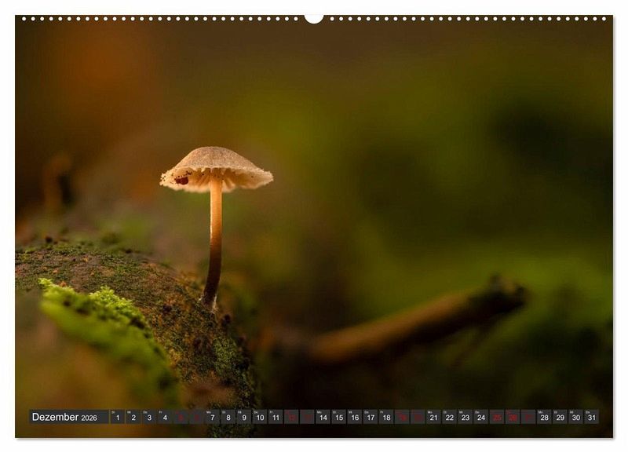The width and height of the screenshot is (628, 453).
Task: Choose day 30 in date row
Action: click(575, 417)
